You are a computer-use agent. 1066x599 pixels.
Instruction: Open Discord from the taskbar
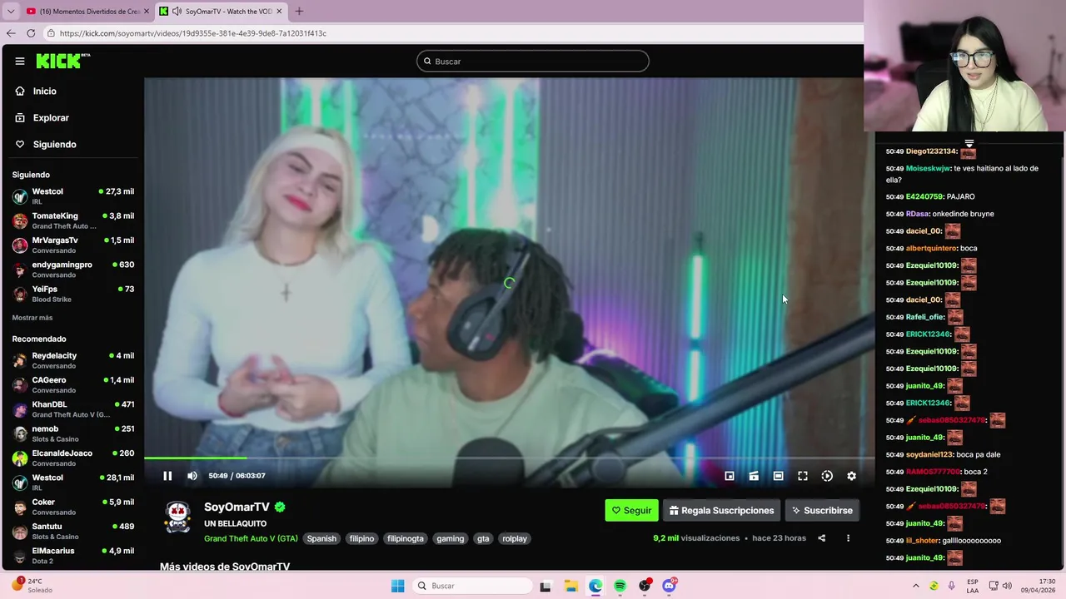[669, 586]
